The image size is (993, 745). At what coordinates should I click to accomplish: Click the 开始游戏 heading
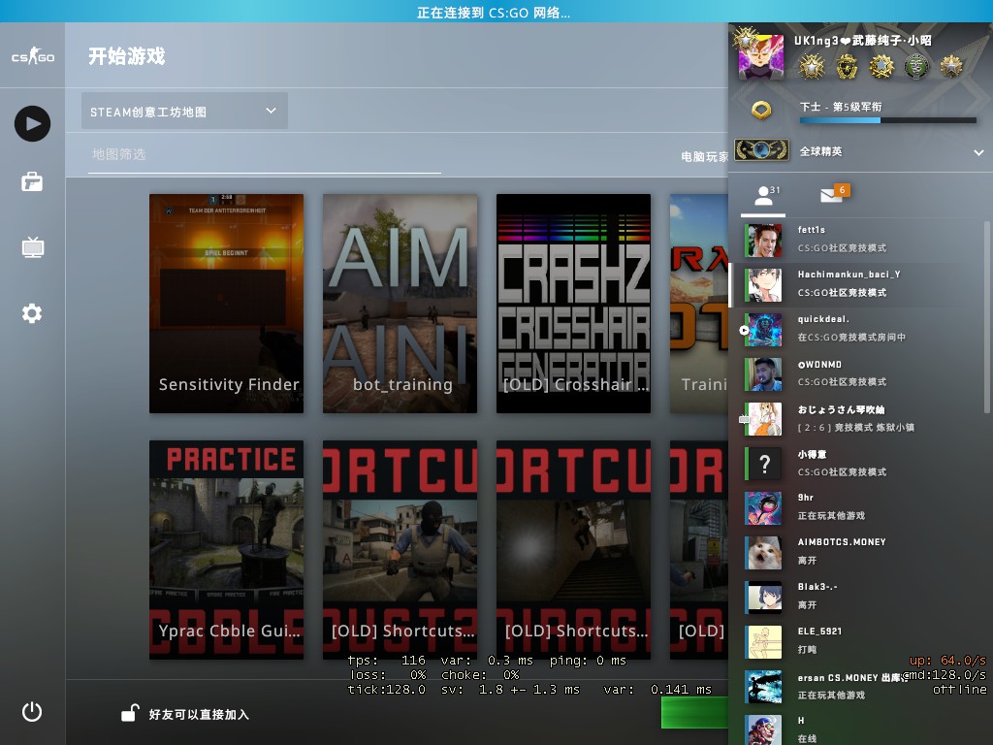point(127,56)
